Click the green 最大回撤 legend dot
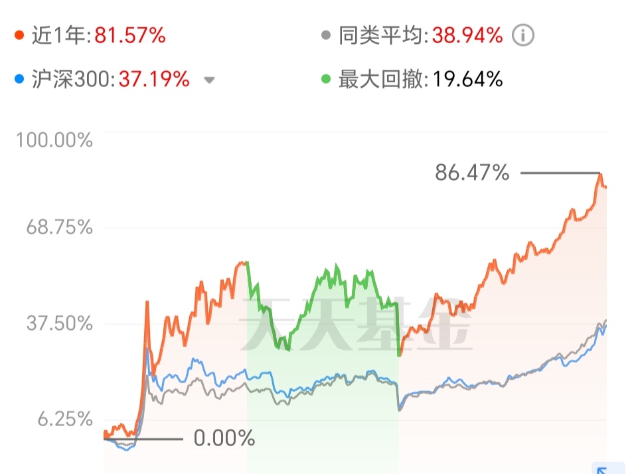644x474 pixels. point(326,79)
